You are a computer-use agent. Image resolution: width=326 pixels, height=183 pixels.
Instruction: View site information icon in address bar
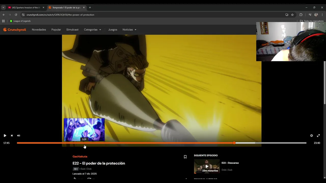(23, 15)
